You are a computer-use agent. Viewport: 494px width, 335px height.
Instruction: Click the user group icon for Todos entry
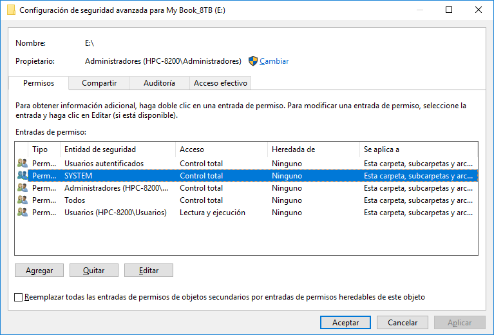pos(23,200)
